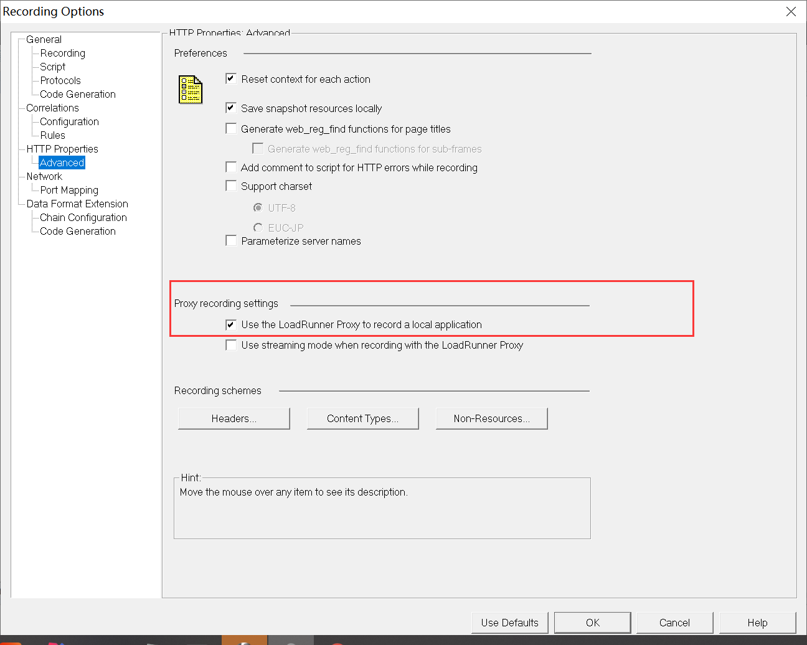The image size is (807, 645).
Task: Uncheck Use the LoadRunner Proxy option
Action: [x=231, y=324]
